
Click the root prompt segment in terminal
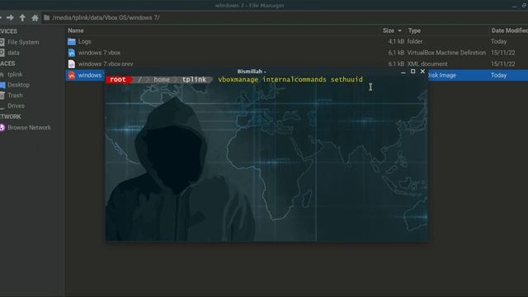[x=118, y=79]
